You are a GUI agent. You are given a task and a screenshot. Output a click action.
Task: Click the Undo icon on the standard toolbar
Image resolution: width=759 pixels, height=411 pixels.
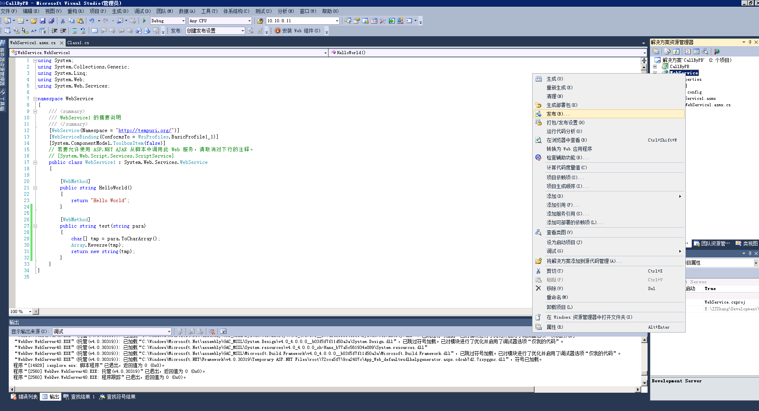click(x=93, y=21)
